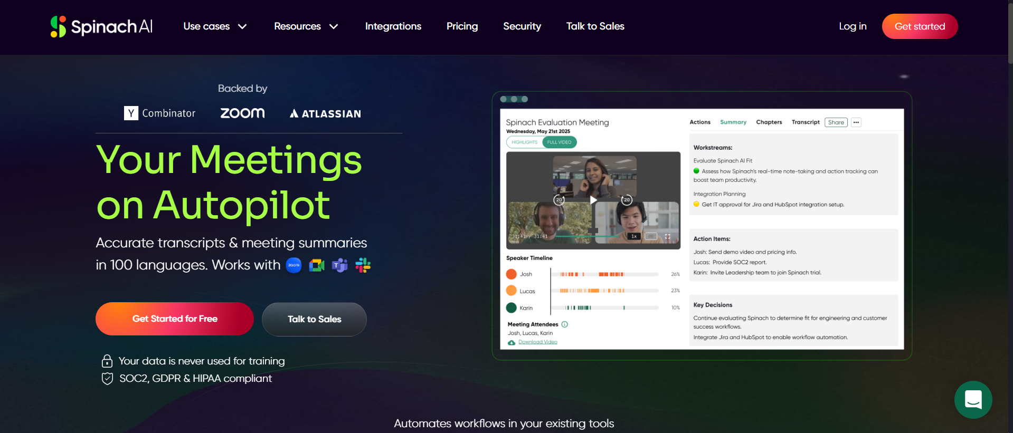Open the Integrations page
Screen dimensions: 1013x433
point(393,26)
